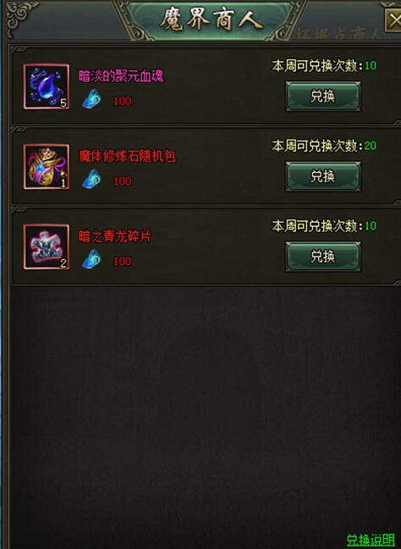Click the 暗淡的聚元血魂 item name
Screen dimensions: 401x549
pyautogui.click(x=121, y=76)
